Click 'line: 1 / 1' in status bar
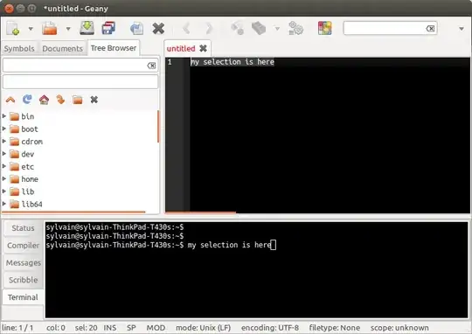Viewport: 472px width, 334px height. point(17,328)
